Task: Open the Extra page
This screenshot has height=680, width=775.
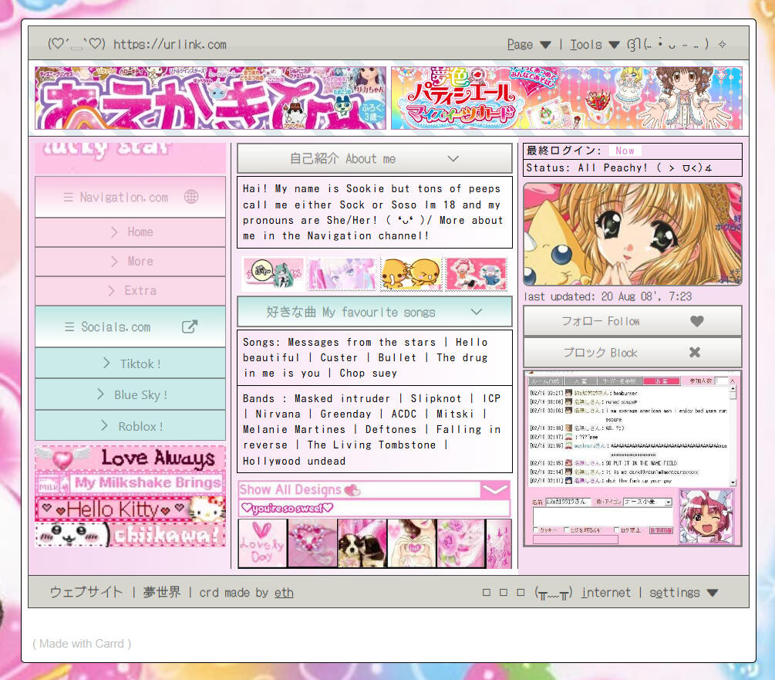Action: click(130, 290)
